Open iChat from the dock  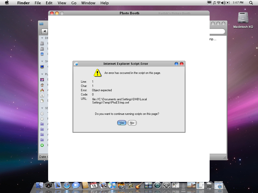(76, 185)
